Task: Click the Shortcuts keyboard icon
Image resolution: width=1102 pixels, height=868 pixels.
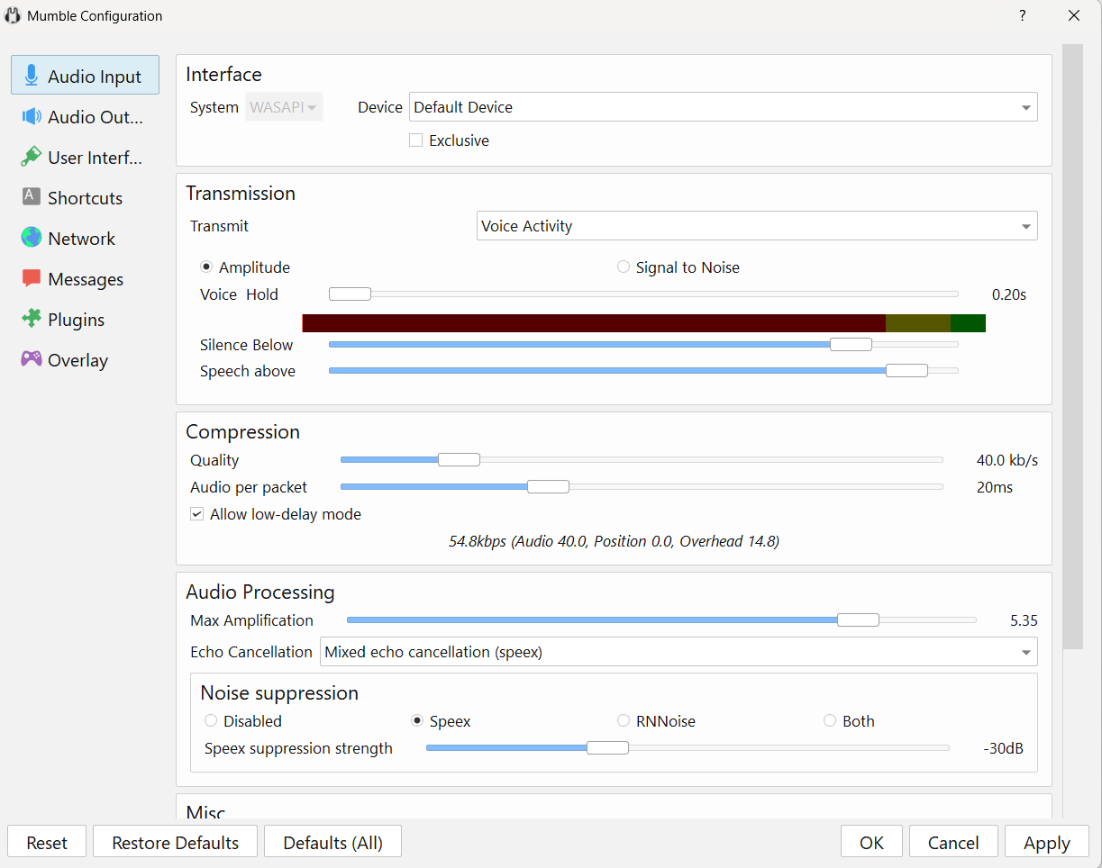Action: (32, 197)
